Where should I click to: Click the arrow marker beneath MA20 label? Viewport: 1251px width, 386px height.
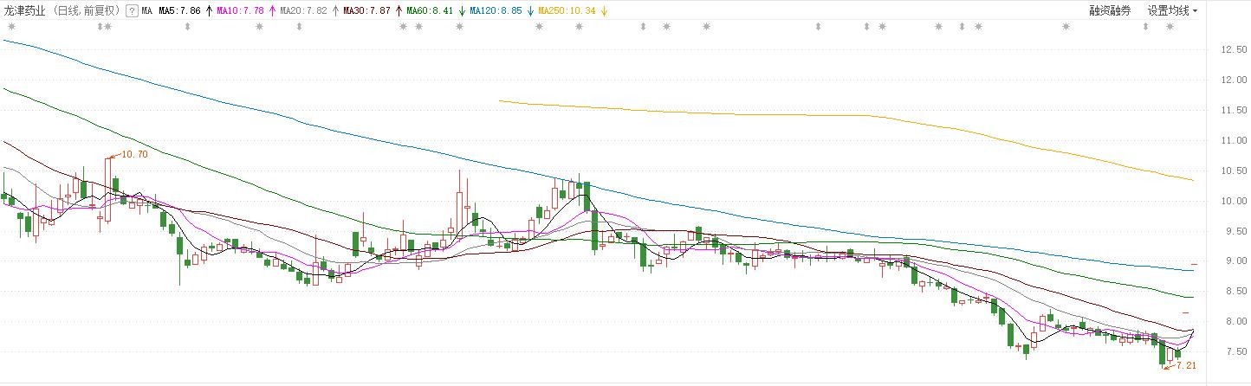299,27
